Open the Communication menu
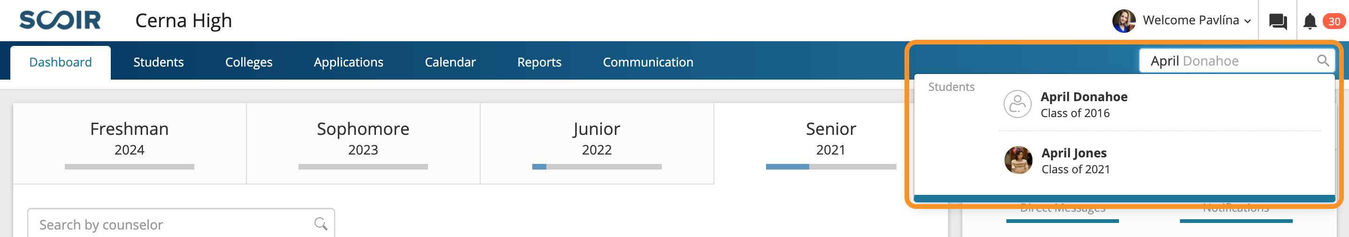This screenshot has height=237, width=1349. tap(648, 62)
